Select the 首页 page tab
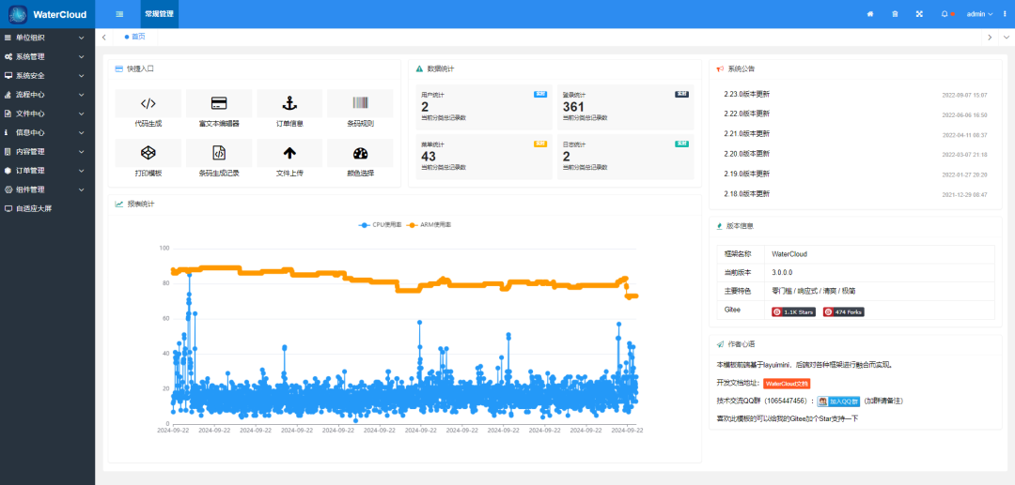This screenshot has height=485, width=1015. pyautogui.click(x=136, y=37)
